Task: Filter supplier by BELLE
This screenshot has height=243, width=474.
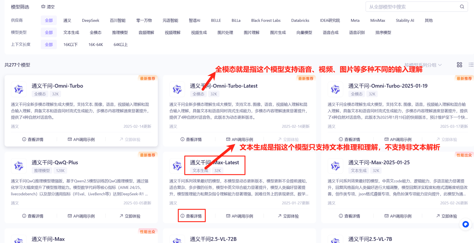Action: pos(216,20)
